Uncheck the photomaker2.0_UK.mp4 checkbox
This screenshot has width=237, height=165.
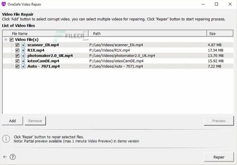(17, 55)
